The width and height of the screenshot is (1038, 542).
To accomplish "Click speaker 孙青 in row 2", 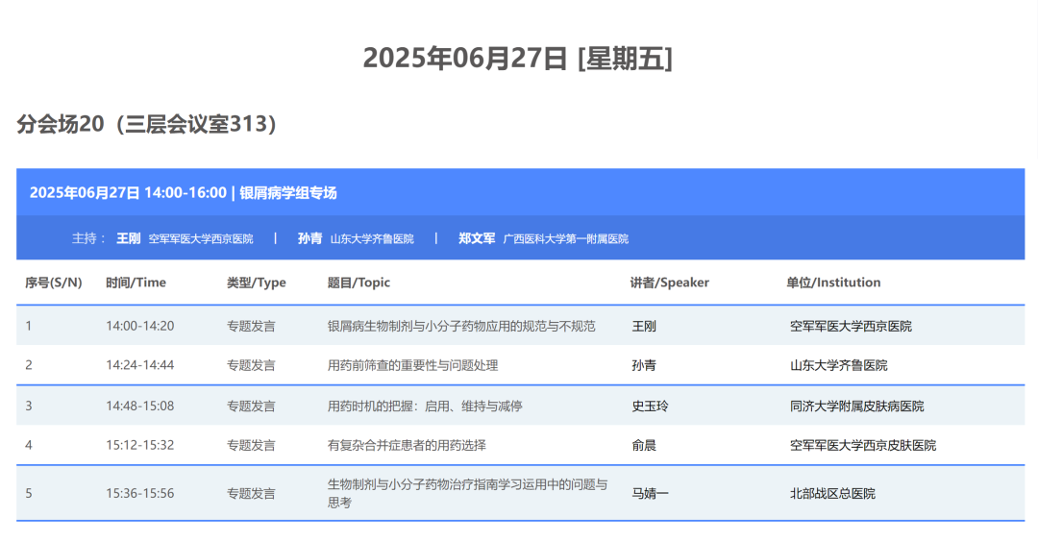I will tap(643, 364).
